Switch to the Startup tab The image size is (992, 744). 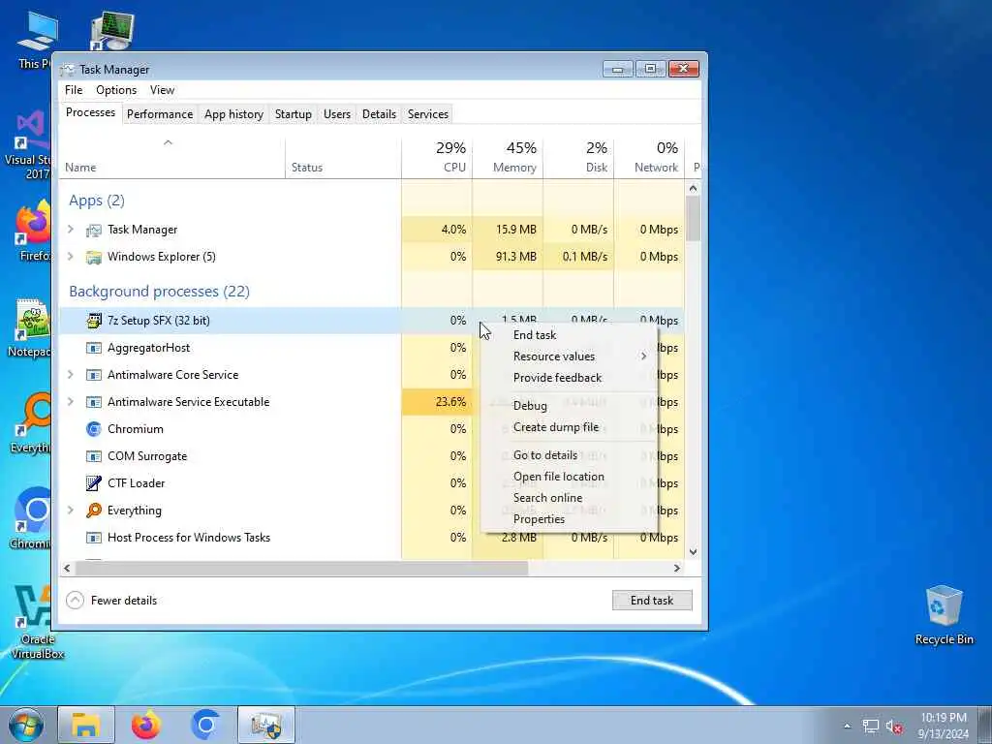(x=293, y=114)
